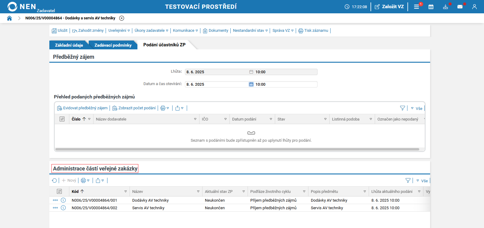Click the Založit VZ button
The image size is (484, 228).
(x=389, y=7)
